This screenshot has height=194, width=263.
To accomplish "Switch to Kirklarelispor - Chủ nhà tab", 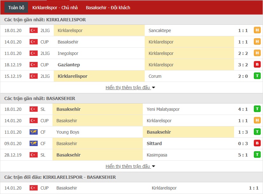I will click(x=55, y=8).
